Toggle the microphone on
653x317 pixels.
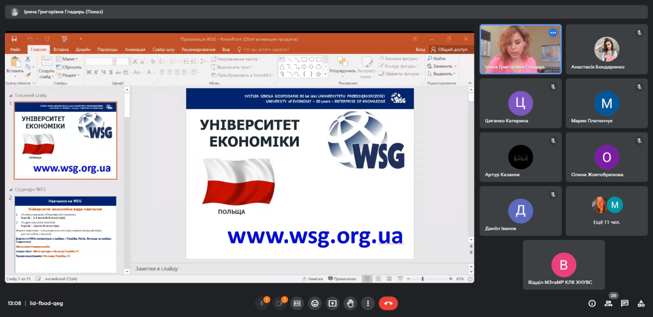pyautogui.click(x=262, y=303)
